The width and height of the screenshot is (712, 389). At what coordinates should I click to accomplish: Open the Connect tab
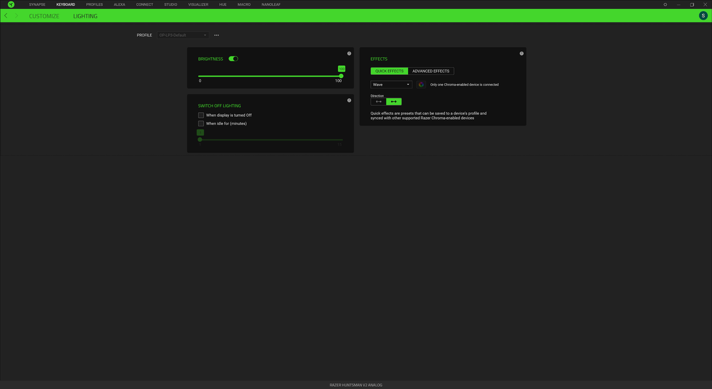point(145,4)
